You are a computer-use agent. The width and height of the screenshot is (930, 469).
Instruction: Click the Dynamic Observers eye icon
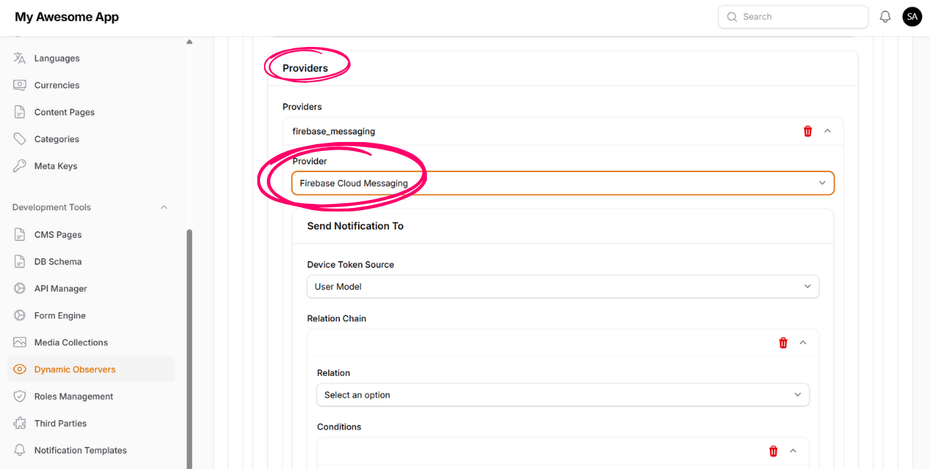pyautogui.click(x=20, y=370)
